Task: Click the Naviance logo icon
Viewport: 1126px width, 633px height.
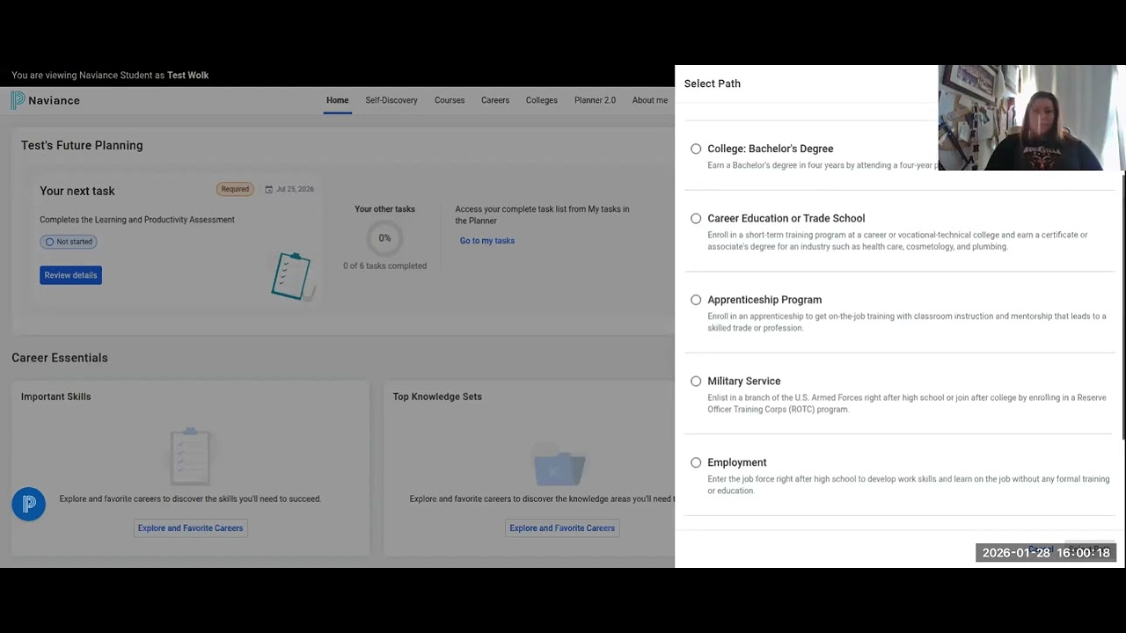Action: click(x=18, y=100)
